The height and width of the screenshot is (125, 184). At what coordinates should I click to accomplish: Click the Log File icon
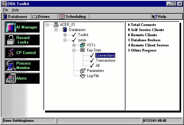coord(83,76)
